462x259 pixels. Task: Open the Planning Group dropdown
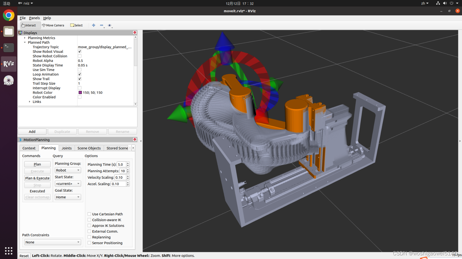coord(68,170)
